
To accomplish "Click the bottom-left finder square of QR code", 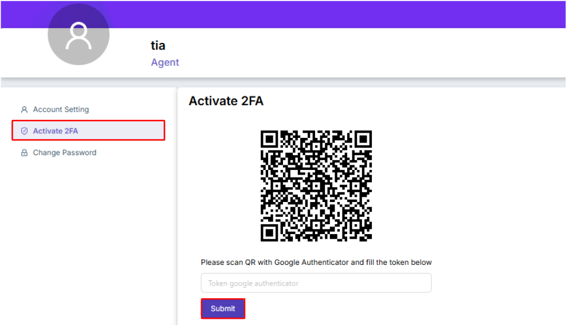I will tap(269, 232).
